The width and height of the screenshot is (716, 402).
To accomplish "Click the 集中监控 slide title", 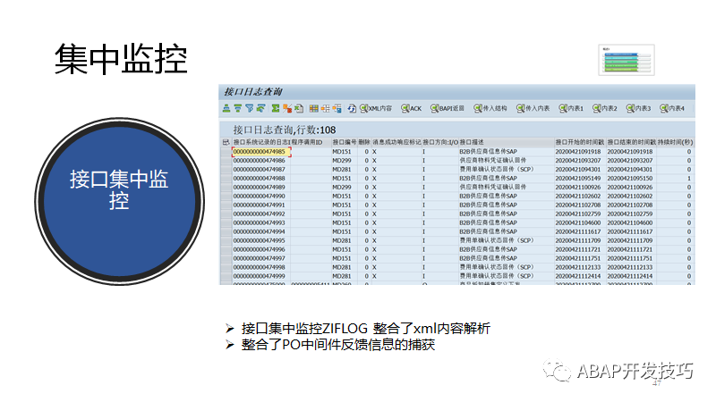I will (x=121, y=59).
